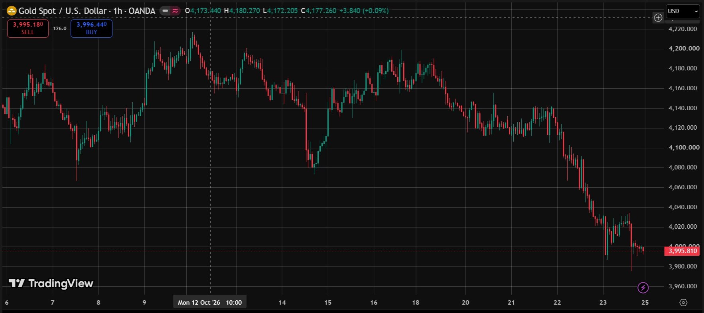Click the spread value 126.0
Image resolution: width=704 pixels, height=313 pixels.
tap(60, 29)
